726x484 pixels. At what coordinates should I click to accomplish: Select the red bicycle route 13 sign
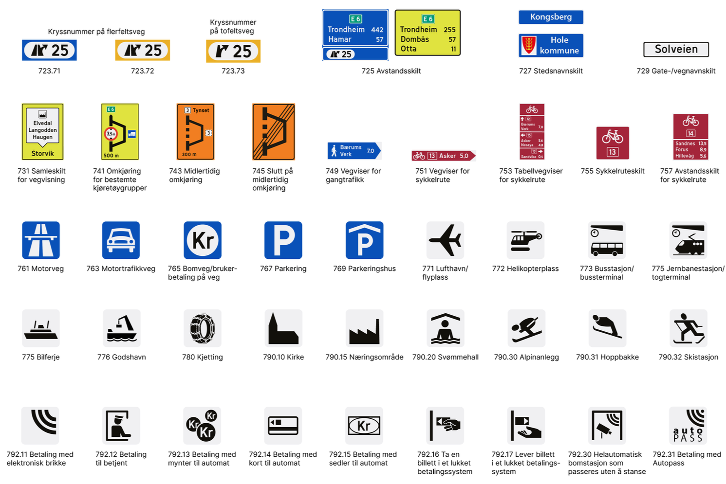613,143
